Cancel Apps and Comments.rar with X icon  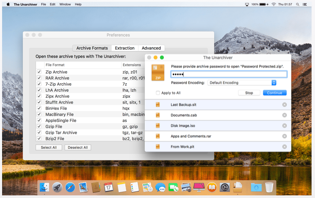284,136
